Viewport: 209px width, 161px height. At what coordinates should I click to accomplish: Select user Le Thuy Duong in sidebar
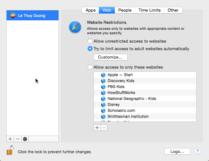pyautogui.click(x=33, y=15)
